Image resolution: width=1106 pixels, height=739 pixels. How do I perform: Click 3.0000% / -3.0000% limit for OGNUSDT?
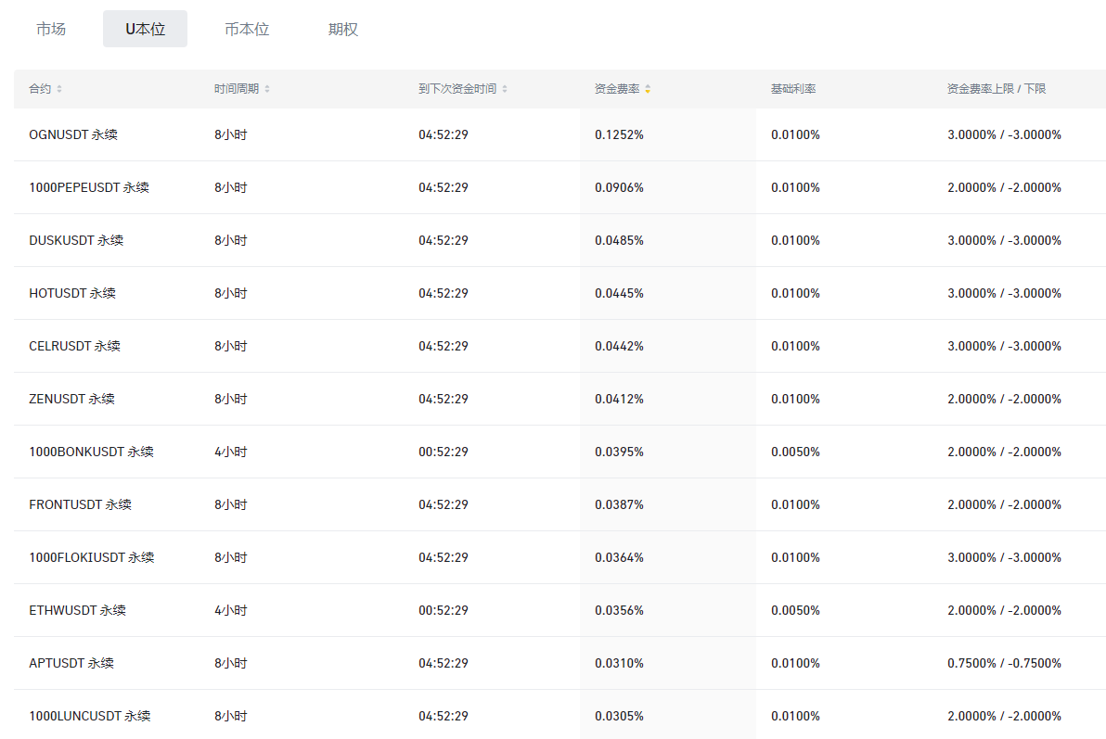pos(1005,134)
